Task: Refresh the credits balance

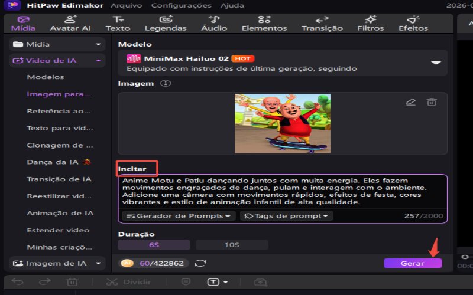Action: (x=200, y=263)
